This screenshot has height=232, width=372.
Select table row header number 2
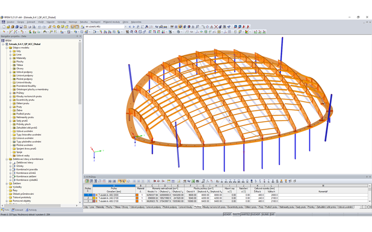(88, 198)
